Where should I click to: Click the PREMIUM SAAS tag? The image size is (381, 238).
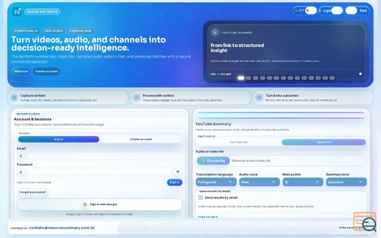click(80, 31)
